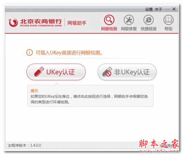Click the 帮助 book icon
Screen dimensions: 183x155
coord(168,20)
